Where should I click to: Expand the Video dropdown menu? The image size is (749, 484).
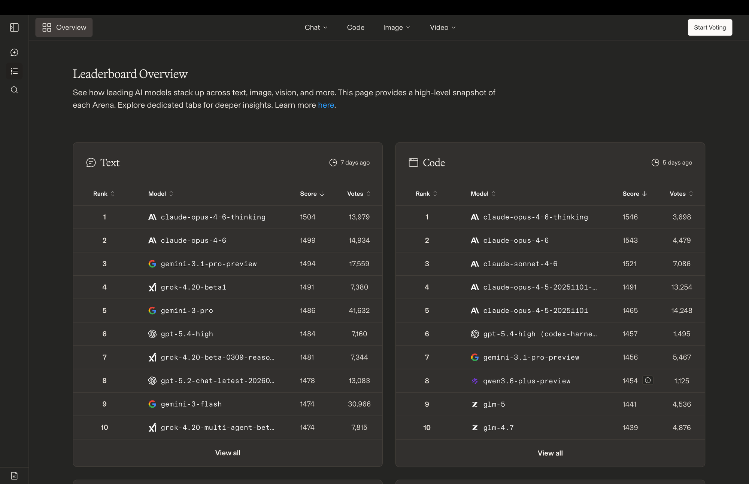click(x=442, y=27)
